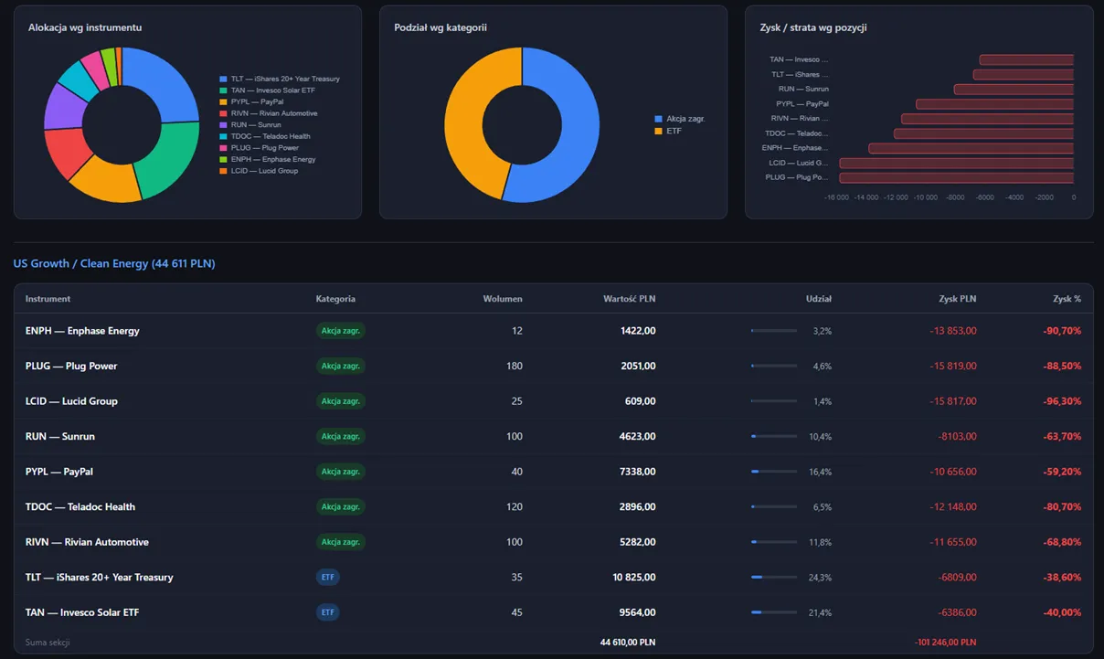Sort table by Kategoria column header

point(335,299)
